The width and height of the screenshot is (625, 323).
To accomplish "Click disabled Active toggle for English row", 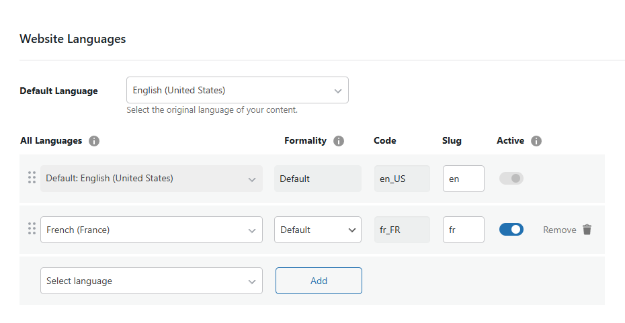I will pyautogui.click(x=511, y=179).
